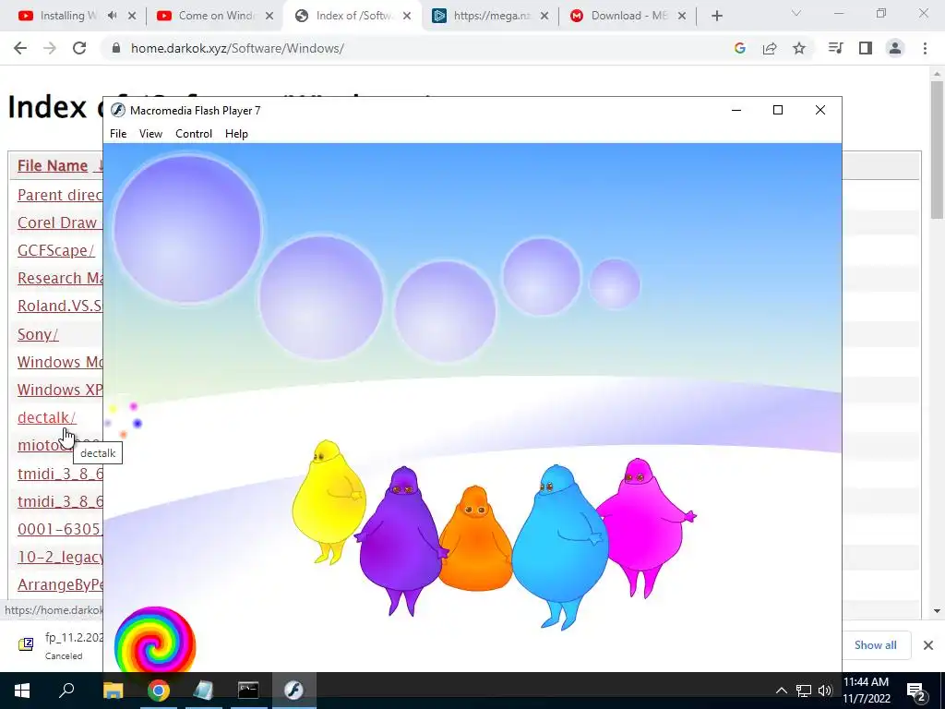Share this page using the share icon

click(770, 48)
